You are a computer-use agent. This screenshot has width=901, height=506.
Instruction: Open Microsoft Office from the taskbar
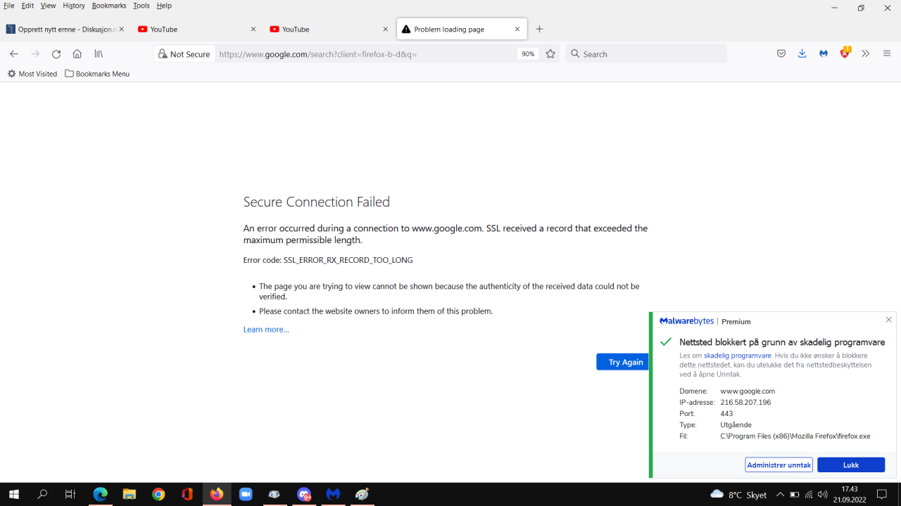point(187,494)
